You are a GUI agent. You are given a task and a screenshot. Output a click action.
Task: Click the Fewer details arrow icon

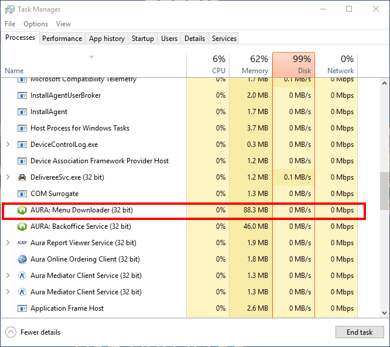tap(11, 332)
